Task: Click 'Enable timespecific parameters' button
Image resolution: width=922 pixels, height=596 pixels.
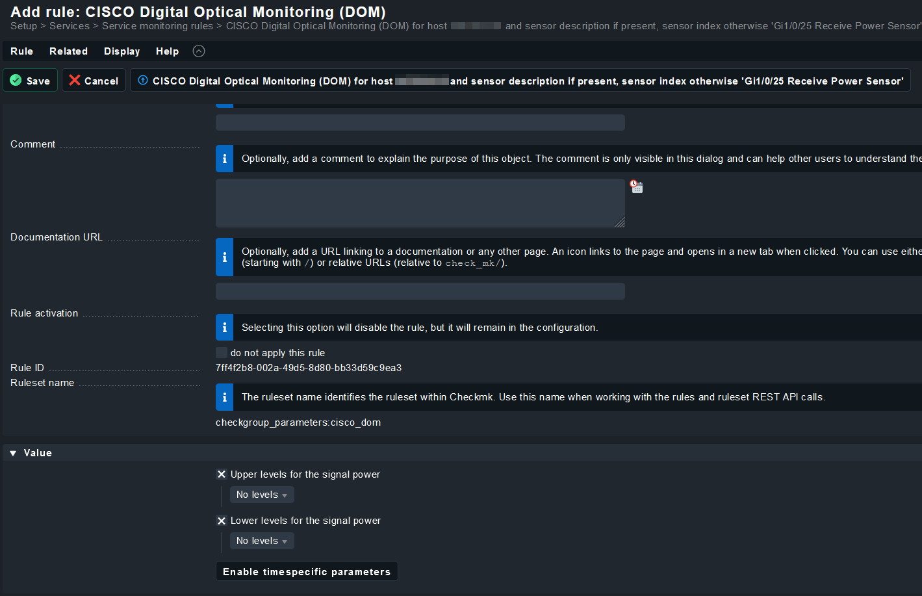Action: (307, 572)
